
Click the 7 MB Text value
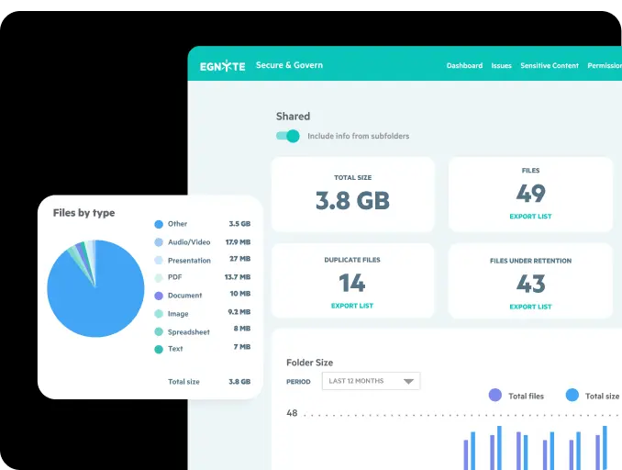(242, 347)
